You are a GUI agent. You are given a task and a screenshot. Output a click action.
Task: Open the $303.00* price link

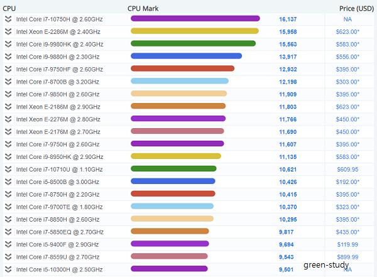(347, 82)
